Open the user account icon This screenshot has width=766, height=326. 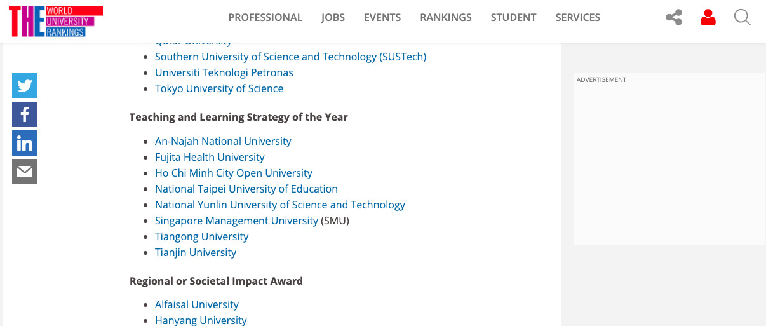coord(708,18)
